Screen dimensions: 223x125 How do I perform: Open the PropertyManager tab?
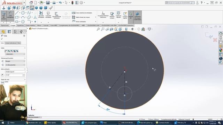(x=9, y=32)
